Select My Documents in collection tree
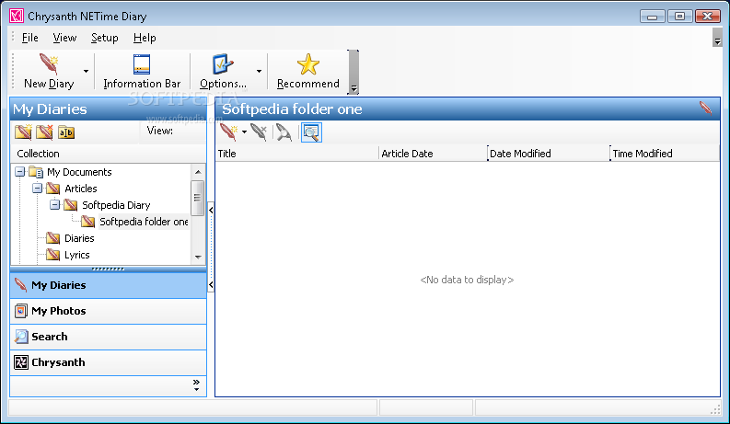Screen dimensions: 730x424 (x=79, y=172)
